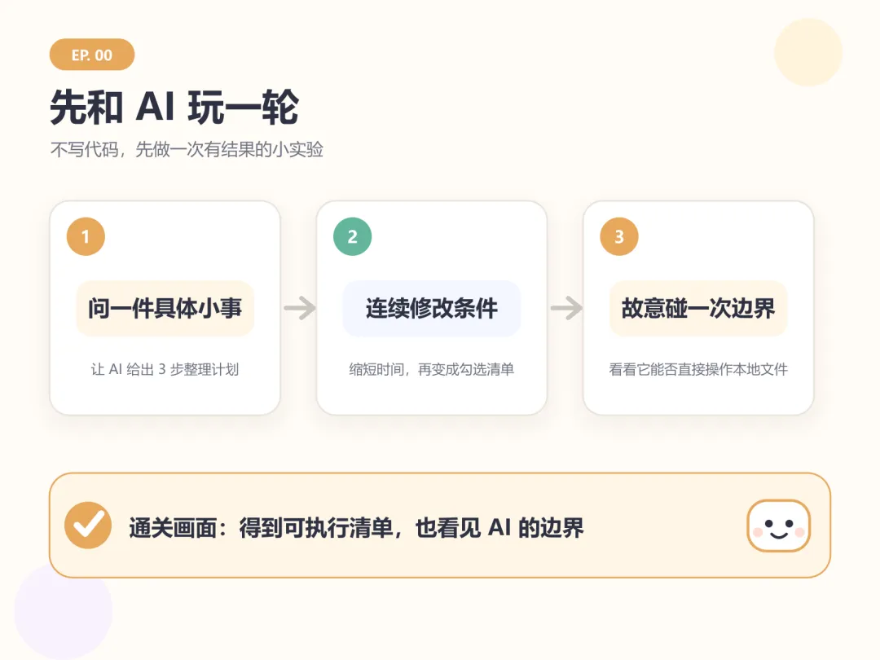This screenshot has width=880, height=660.
Task: Click the text 让 AI 给出 3 步整理计划
Action: [165, 369]
